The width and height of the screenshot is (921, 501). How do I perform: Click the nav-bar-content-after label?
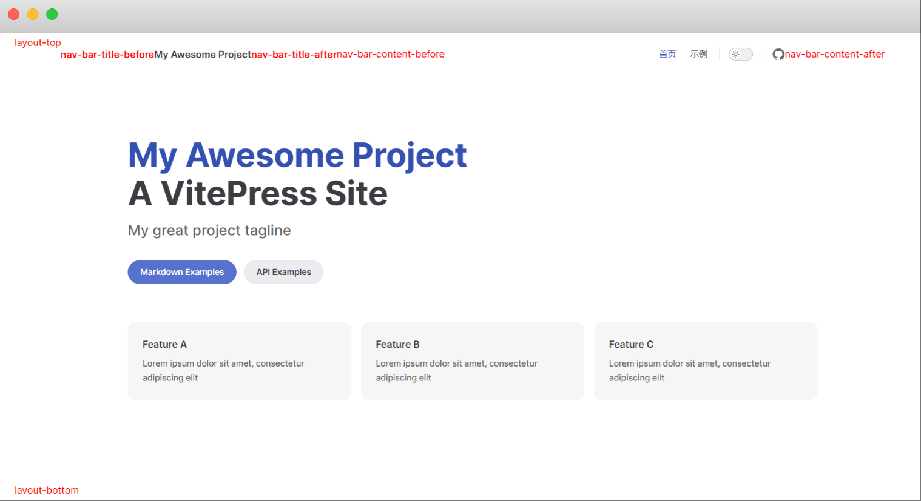click(835, 55)
